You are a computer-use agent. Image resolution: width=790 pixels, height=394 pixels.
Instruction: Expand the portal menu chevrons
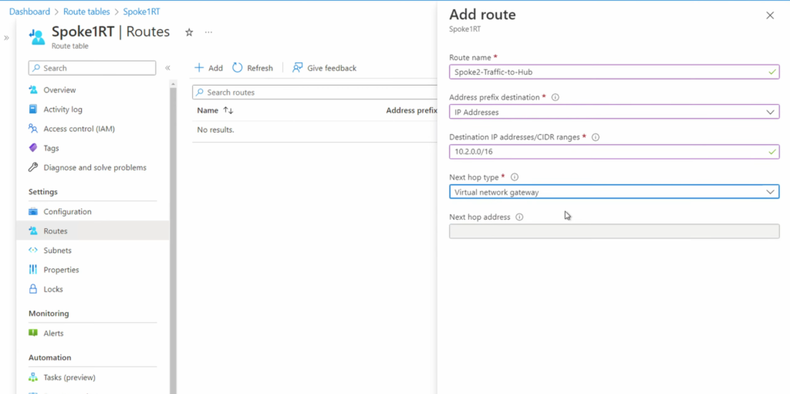tap(6, 38)
